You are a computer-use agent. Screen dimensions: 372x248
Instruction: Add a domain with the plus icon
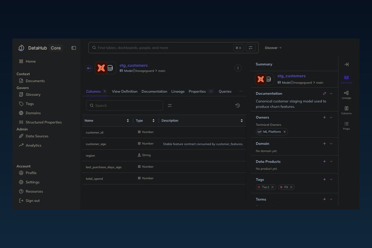(324, 144)
